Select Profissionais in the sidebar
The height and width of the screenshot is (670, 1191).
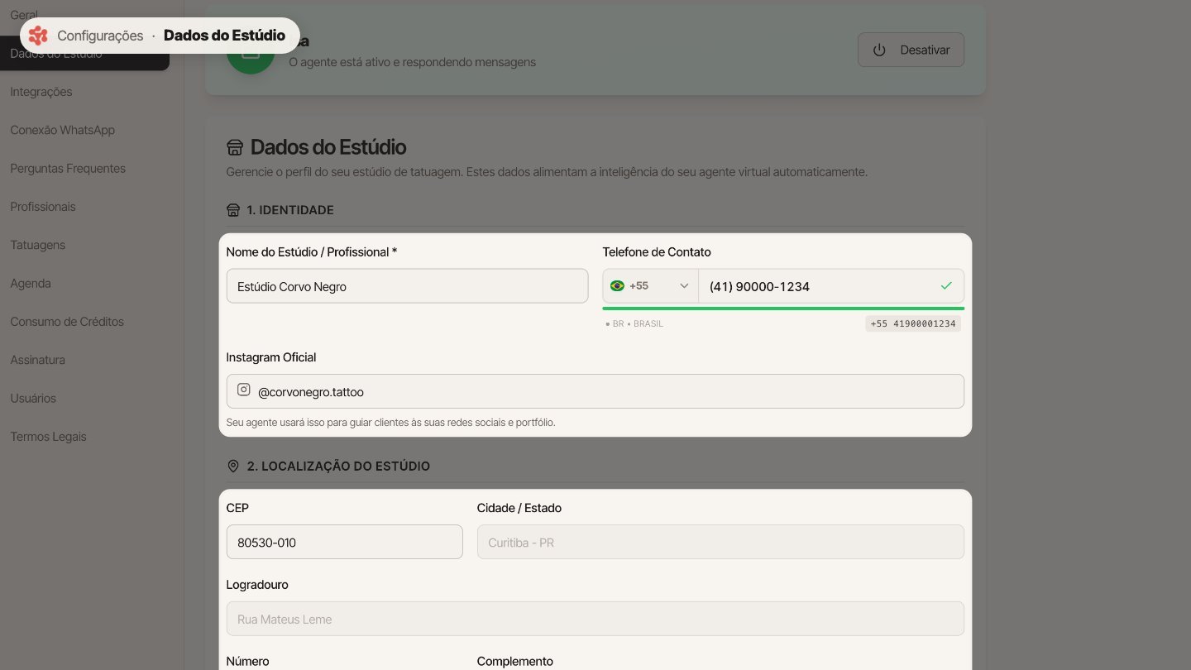[x=43, y=207]
